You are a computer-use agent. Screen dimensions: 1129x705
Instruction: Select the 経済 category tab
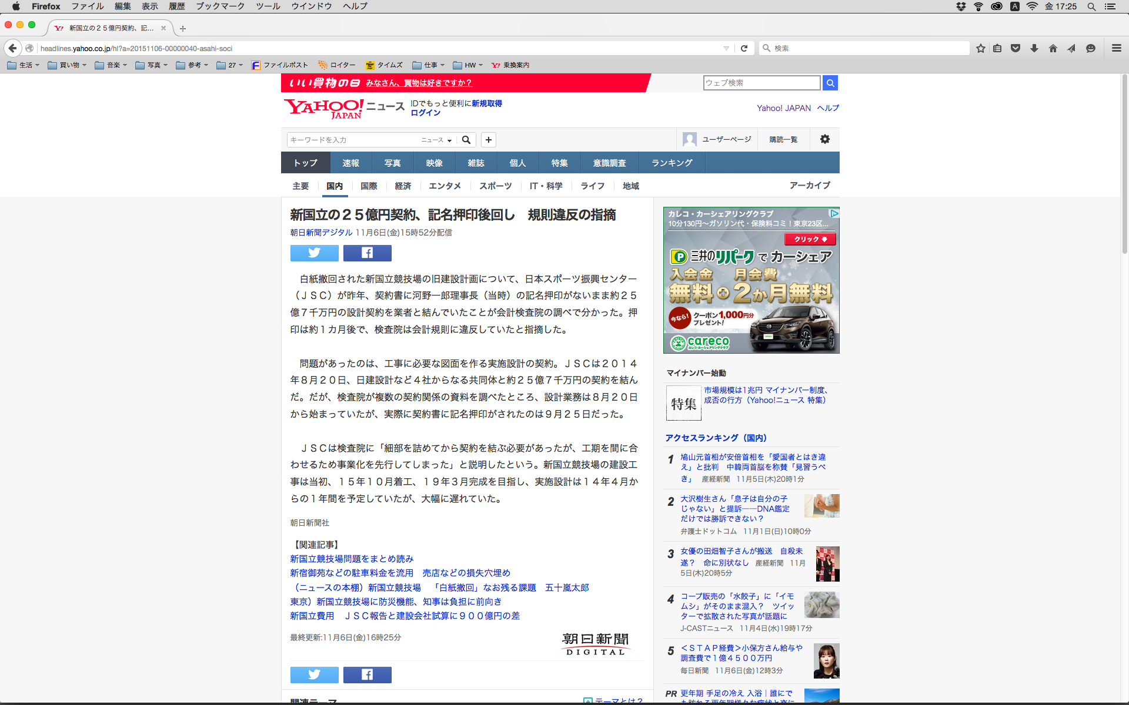coord(403,186)
